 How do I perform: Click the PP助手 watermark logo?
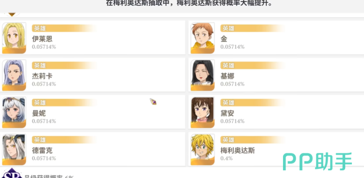click(317, 162)
